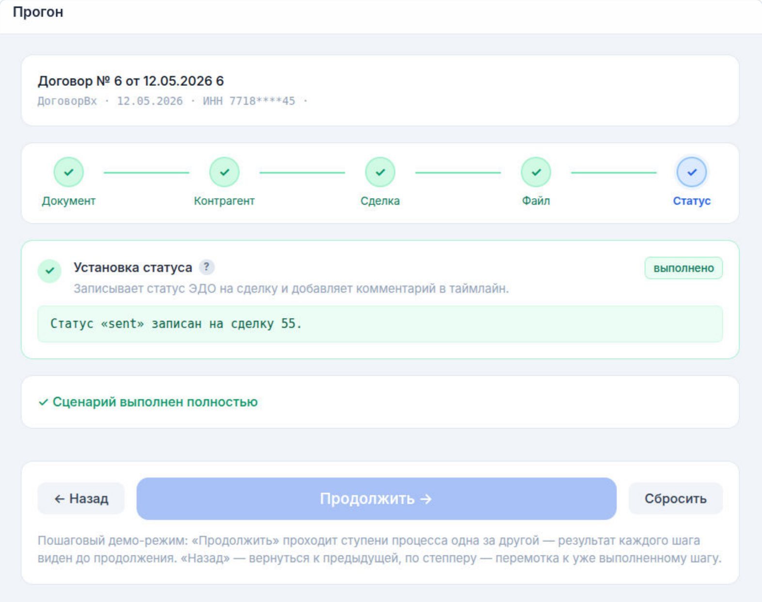This screenshot has width=762, height=602.
Task: Click the green check icon beside Установка статуса
Action: click(49, 271)
